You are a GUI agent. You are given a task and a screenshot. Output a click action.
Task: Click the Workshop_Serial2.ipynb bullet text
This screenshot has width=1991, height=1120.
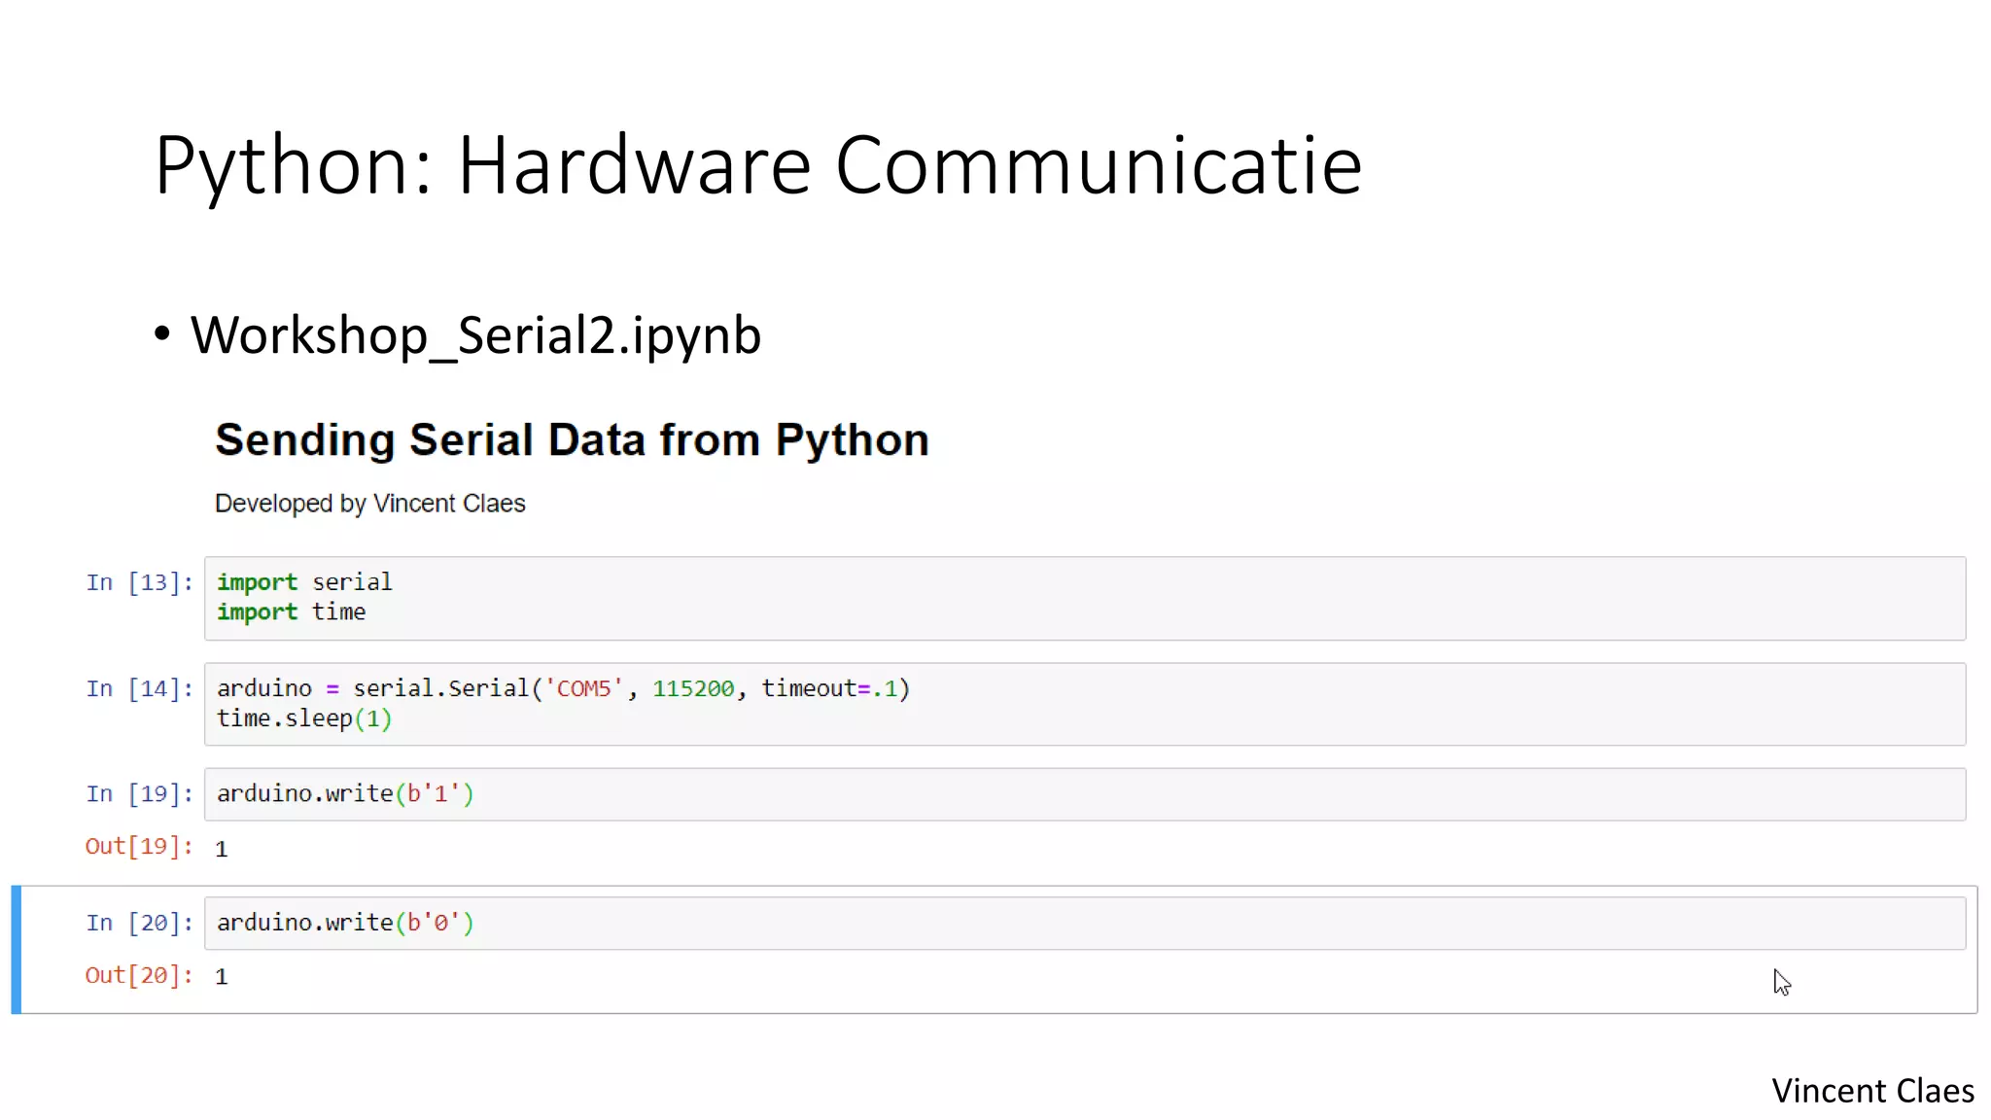[x=475, y=335]
